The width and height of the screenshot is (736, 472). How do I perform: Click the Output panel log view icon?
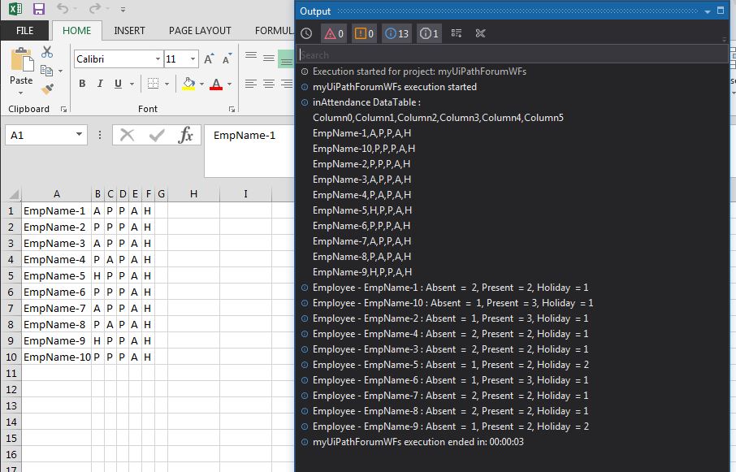[x=457, y=33]
